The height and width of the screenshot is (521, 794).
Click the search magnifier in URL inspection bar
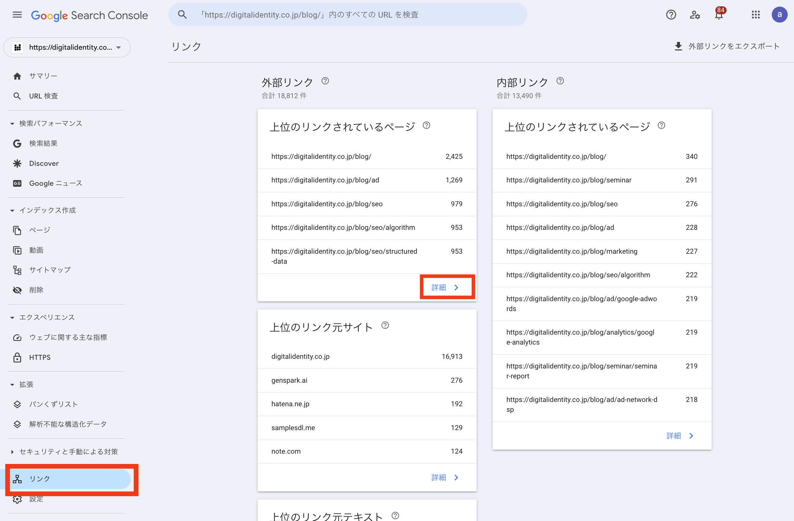click(182, 14)
